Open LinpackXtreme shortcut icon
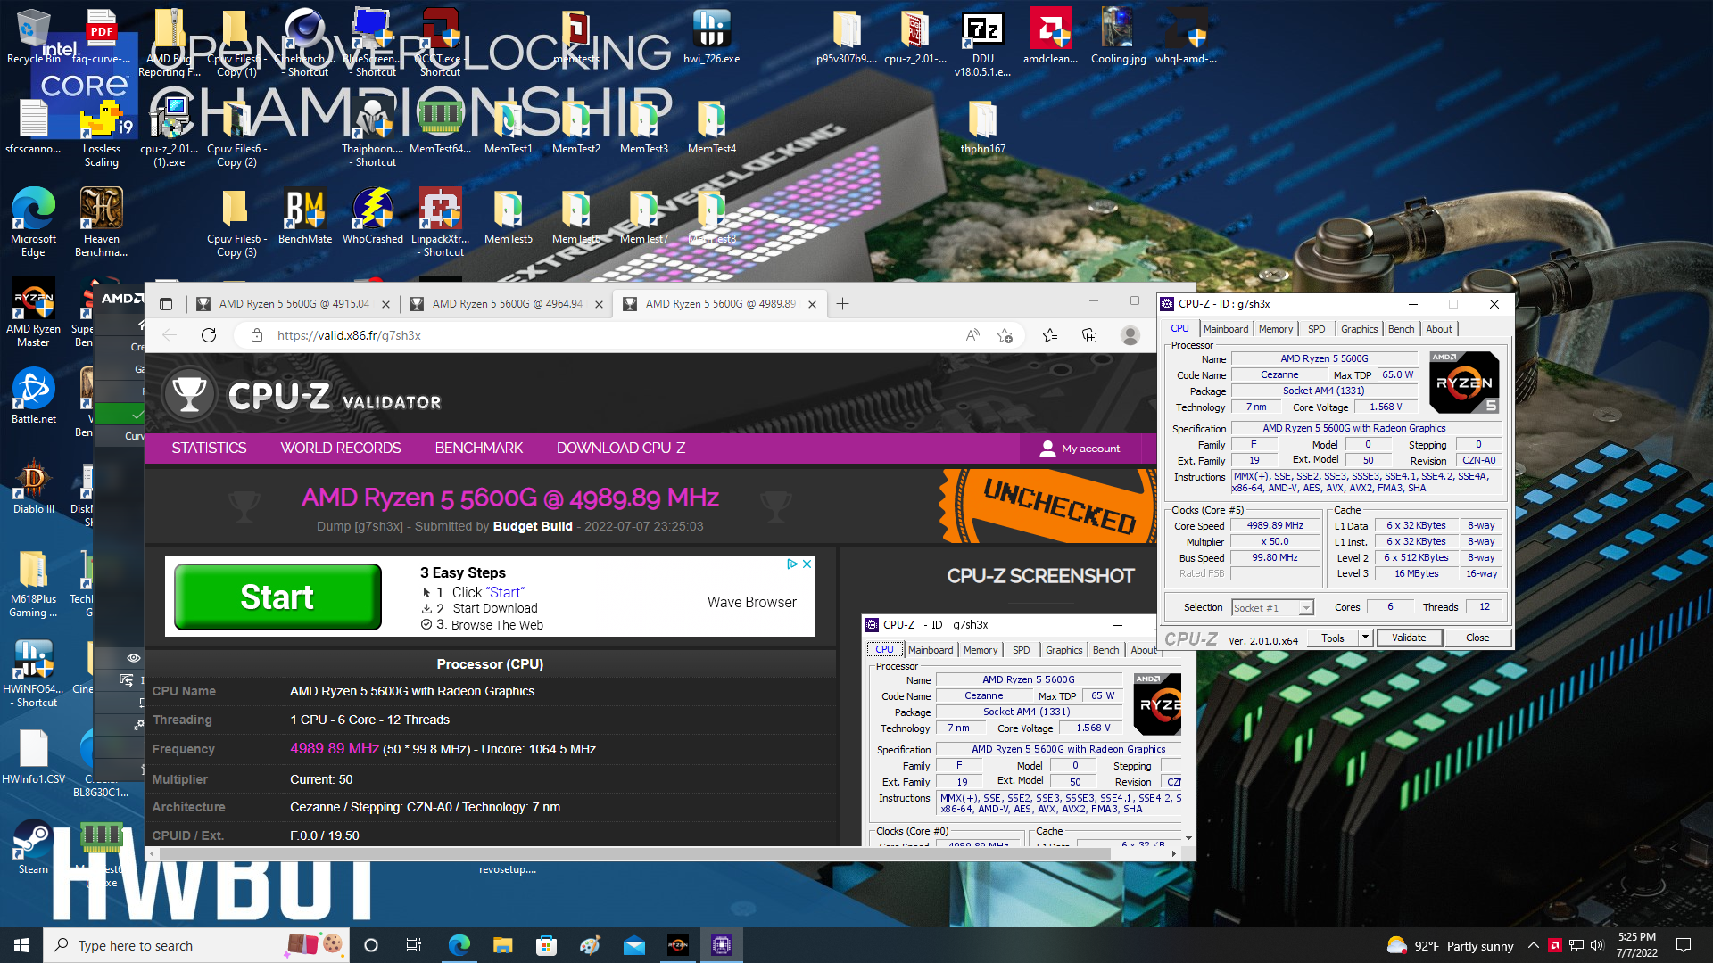Screen dimensions: 1713x963 point(440,223)
